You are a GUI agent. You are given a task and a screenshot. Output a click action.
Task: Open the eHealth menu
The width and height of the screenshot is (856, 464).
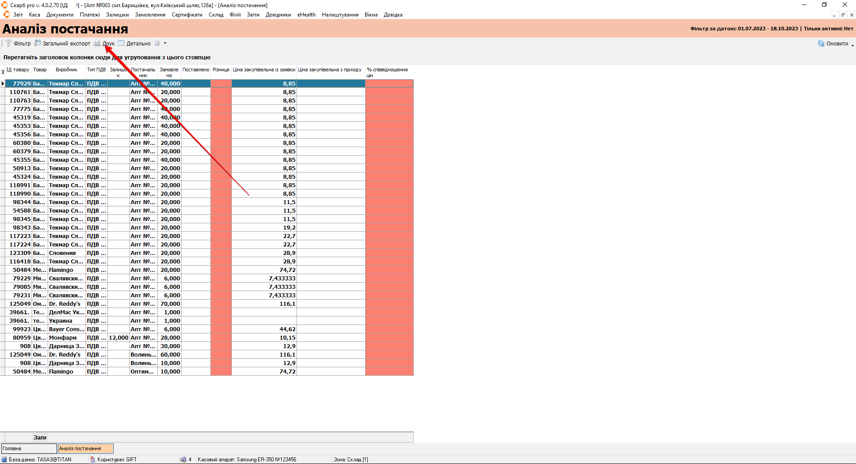pyautogui.click(x=306, y=15)
